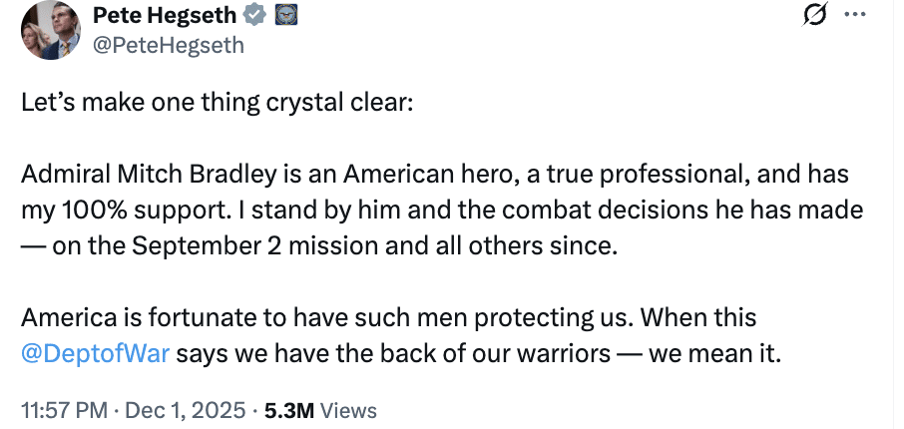The image size is (904, 429).
Task: Click the Views label
Action: (x=349, y=410)
